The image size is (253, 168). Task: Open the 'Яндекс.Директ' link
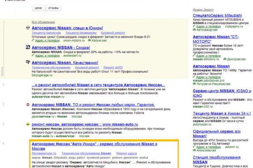click(x=203, y=10)
